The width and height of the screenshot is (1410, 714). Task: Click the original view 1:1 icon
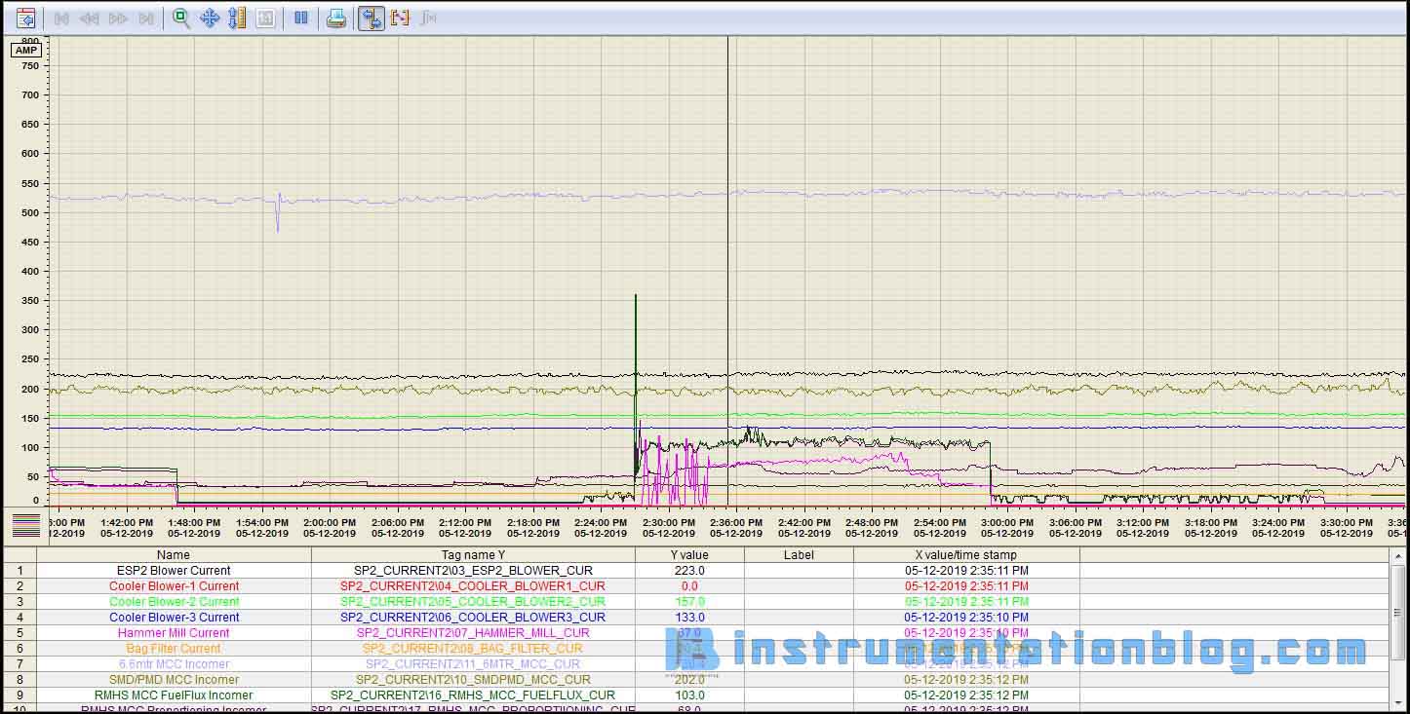coord(265,19)
